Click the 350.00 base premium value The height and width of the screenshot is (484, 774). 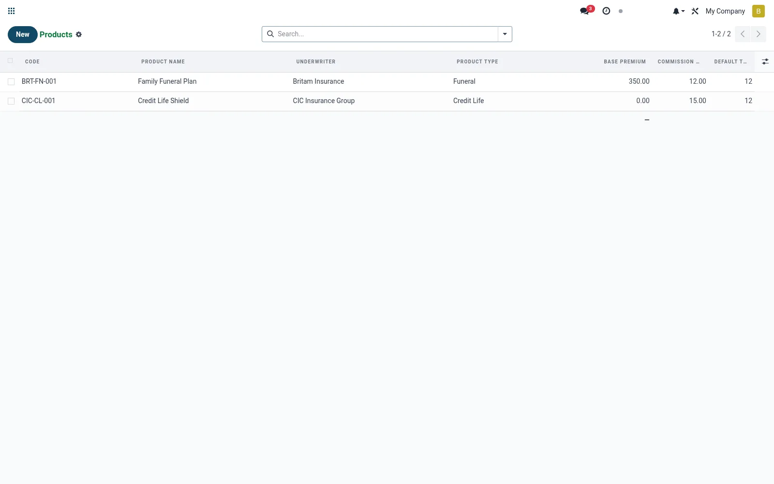click(639, 81)
